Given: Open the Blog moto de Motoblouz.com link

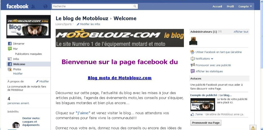Looking at the screenshot, I should [x=120, y=78].
